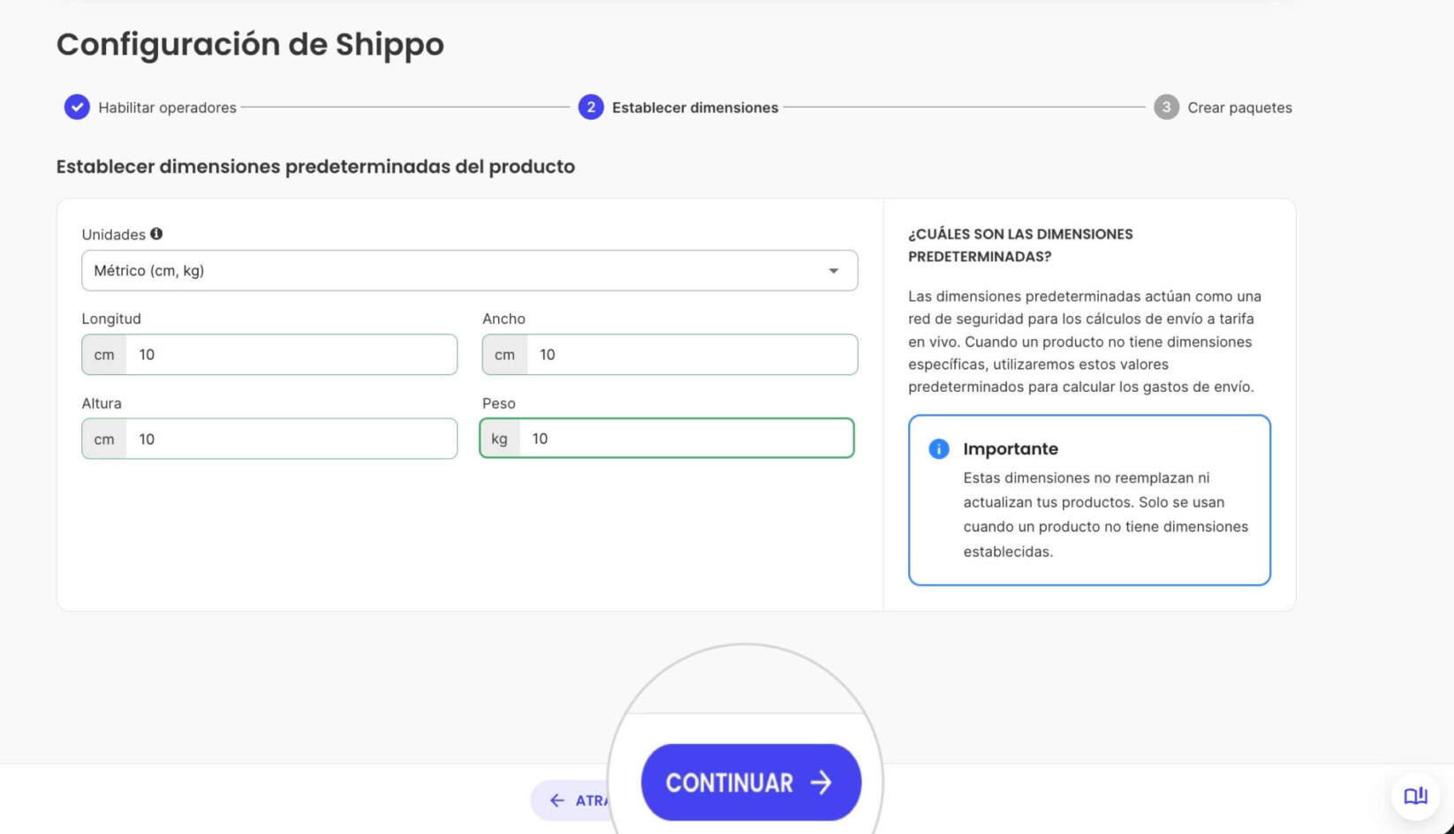This screenshot has width=1454, height=834.
Task: Click the cm unit prefix in Longitud
Action: [x=104, y=355]
